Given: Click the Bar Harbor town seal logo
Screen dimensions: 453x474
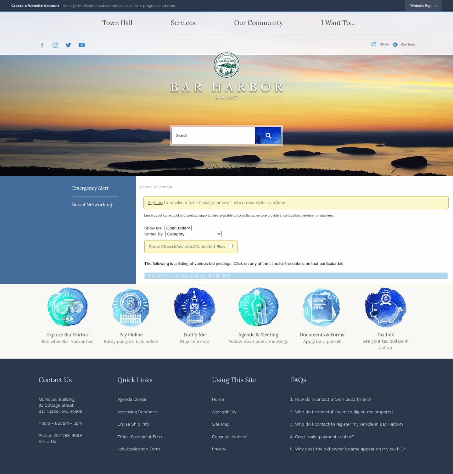Looking at the screenshot, I should 226,65.
